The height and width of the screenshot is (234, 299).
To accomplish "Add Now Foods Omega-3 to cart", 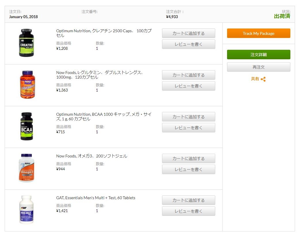I will pyautogui.click(x=188, y=159).
